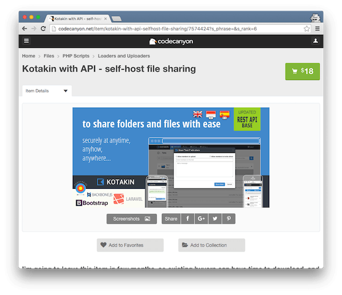Expand the Item Details dropdown
The image size is (342, 295).
[47, 91]
